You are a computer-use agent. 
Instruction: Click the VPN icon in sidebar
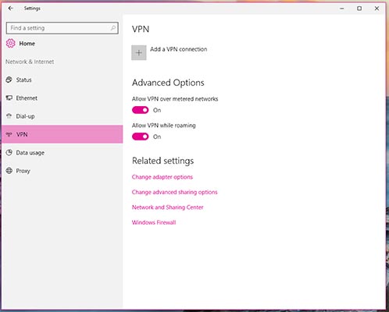coord(9,134)
